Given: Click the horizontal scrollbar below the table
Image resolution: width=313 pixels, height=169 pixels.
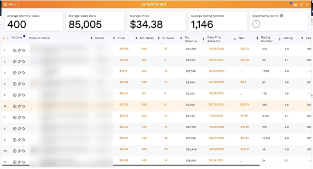Looking at the screenshot, I should click(131, 165).
